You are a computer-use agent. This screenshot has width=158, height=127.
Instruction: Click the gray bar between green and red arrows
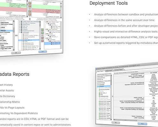(x=42, y=35)
